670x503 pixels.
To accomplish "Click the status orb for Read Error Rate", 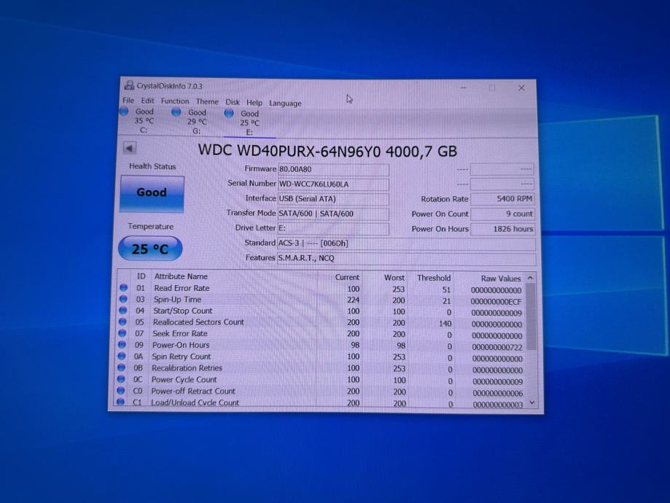I will [123, 287].
